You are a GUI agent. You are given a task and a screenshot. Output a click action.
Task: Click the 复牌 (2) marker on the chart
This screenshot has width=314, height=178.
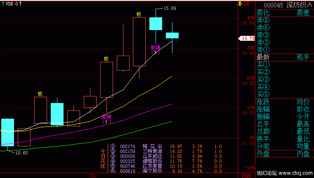(x=156, y=50)
